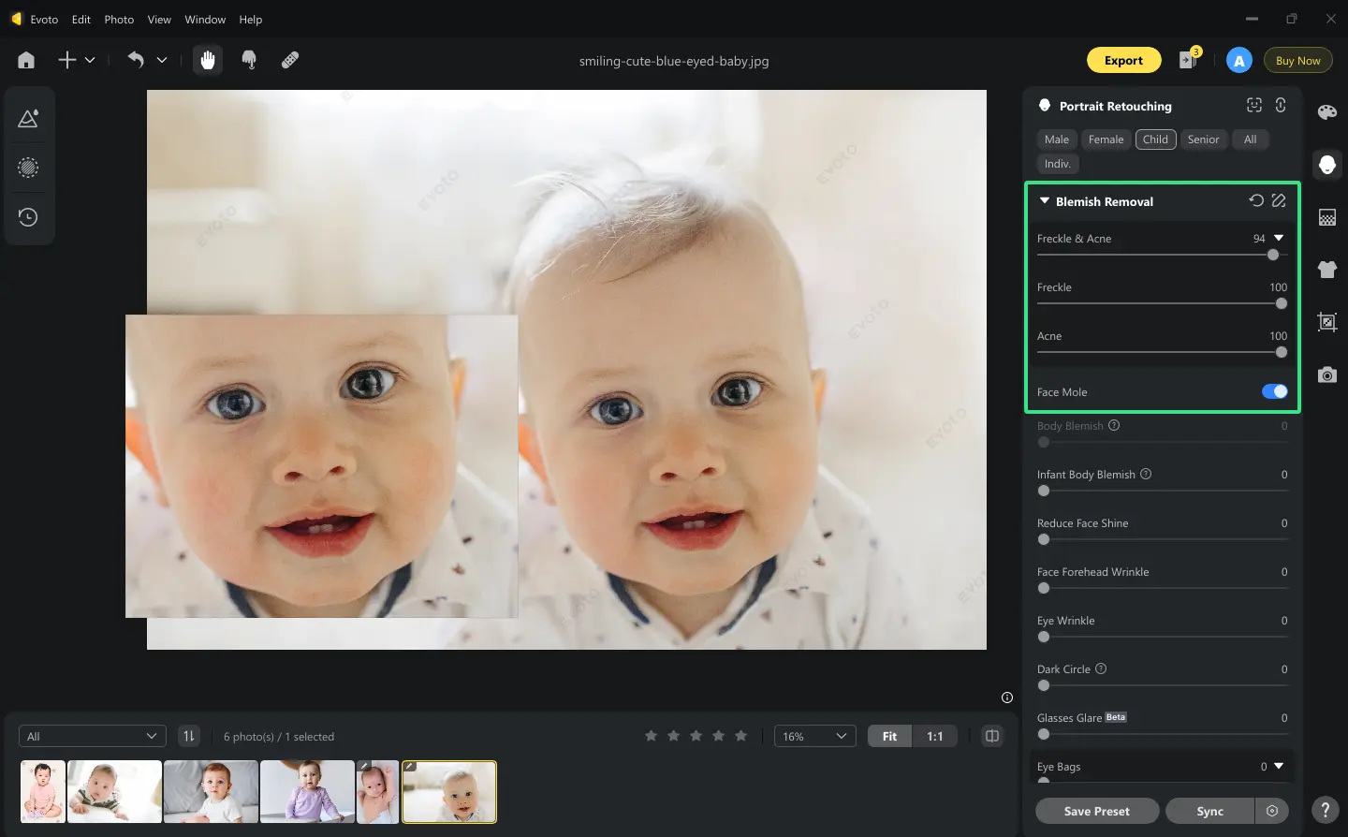Disable the Face Mole toggle
Viewport: 1348px width, 837px height.
(x=1274, y=391)
